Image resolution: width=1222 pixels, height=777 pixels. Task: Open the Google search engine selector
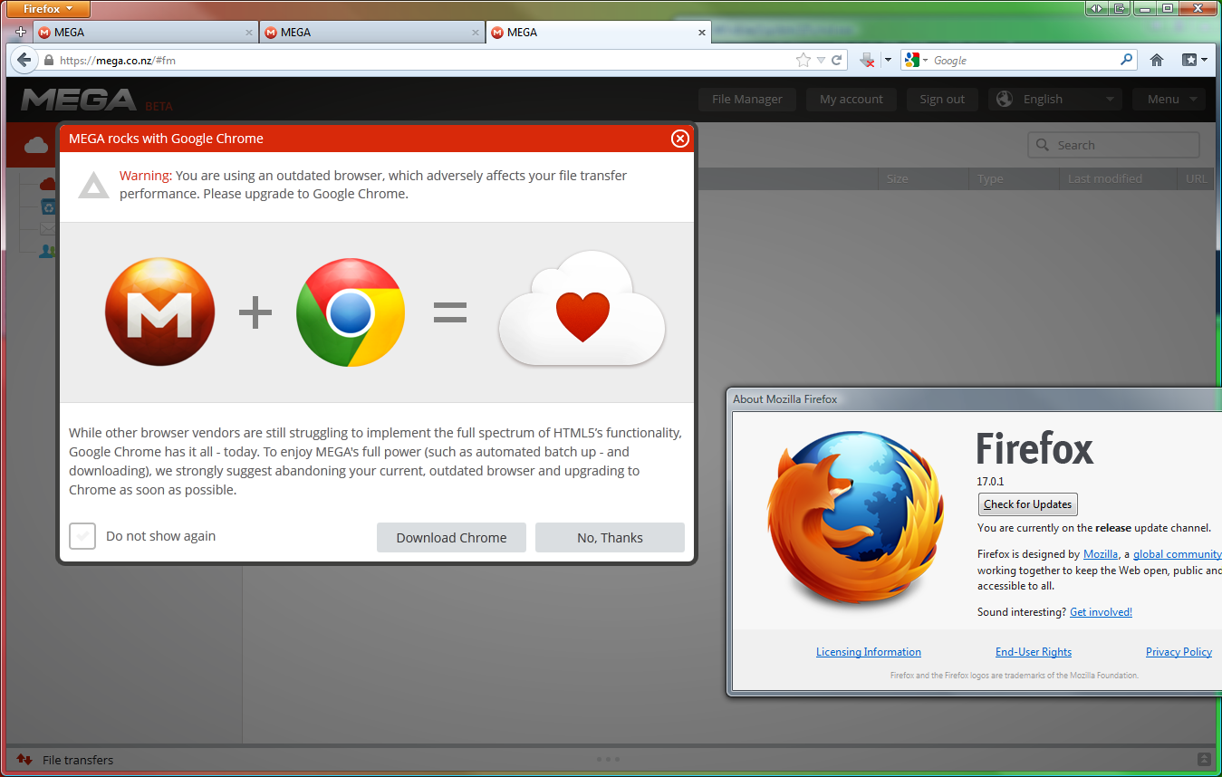[916, 61]
